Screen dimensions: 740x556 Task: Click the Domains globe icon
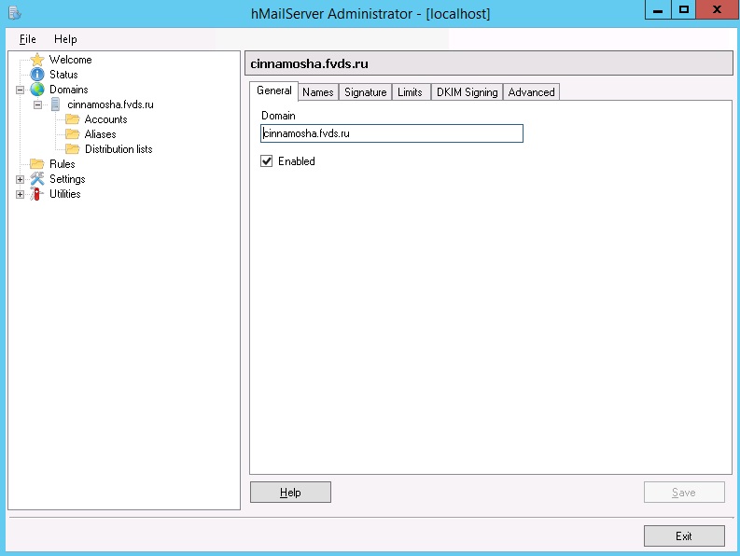(x=37, y=90)
